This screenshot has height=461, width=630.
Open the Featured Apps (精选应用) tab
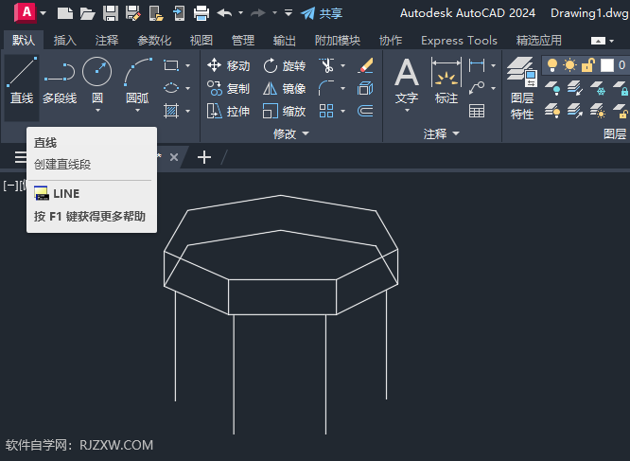tap(539, 40)
